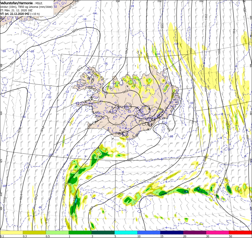The width and height of the screenshot is (252, 238).
Task: Click the "50" legend value
Action: pos(231,236)
